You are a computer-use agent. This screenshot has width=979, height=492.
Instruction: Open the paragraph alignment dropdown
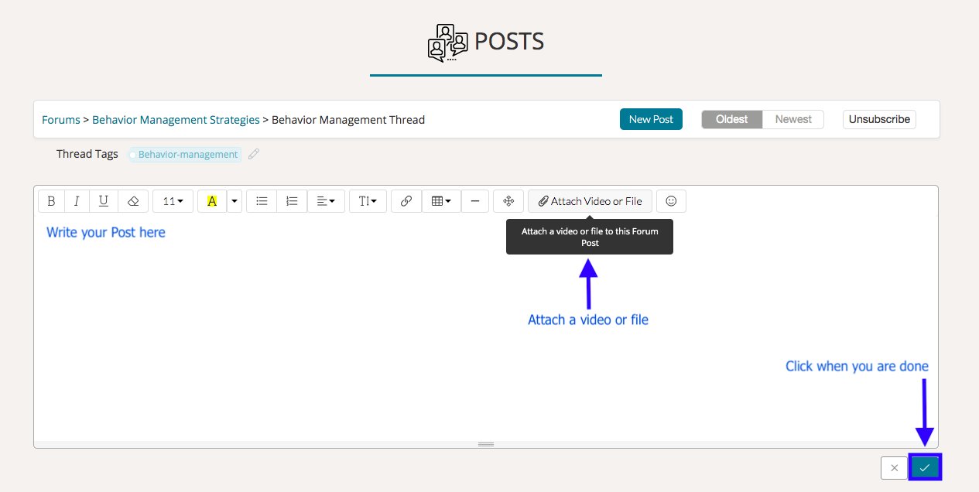(326, 201)
